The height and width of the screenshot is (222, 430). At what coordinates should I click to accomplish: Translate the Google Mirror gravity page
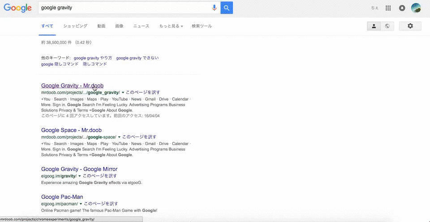point(100,176)
